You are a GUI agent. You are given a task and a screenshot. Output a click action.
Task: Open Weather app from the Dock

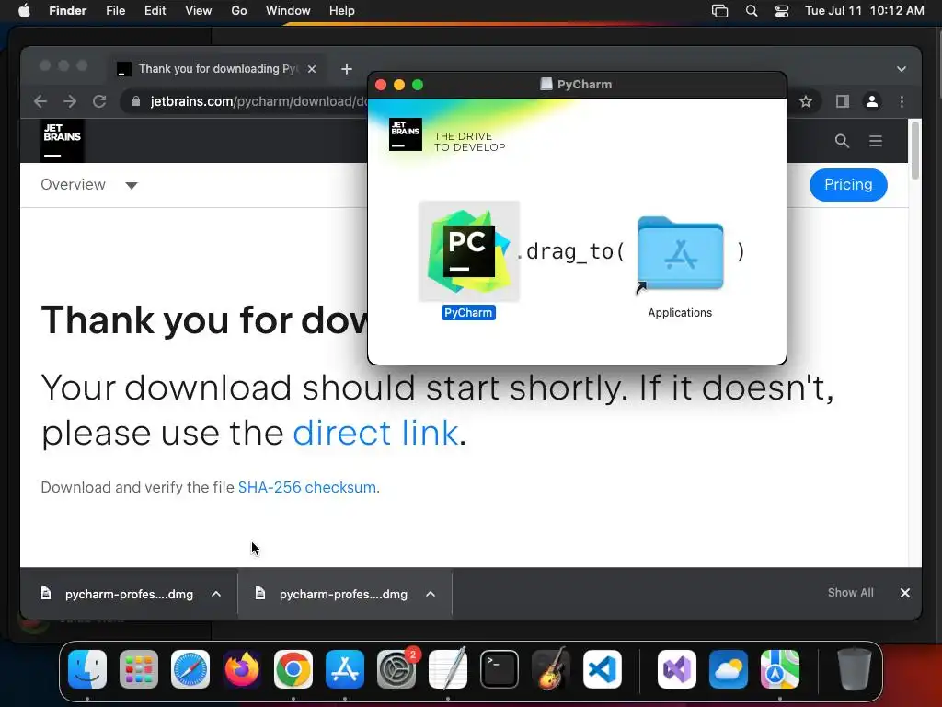tap(729, 669)
